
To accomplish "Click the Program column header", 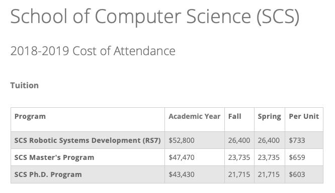I will pyautogui.click(x=30, y=116).
